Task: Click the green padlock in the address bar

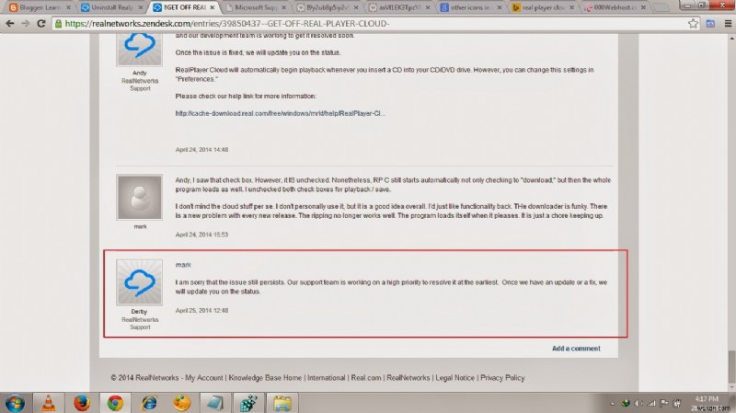Action: [x=59, y=24]
